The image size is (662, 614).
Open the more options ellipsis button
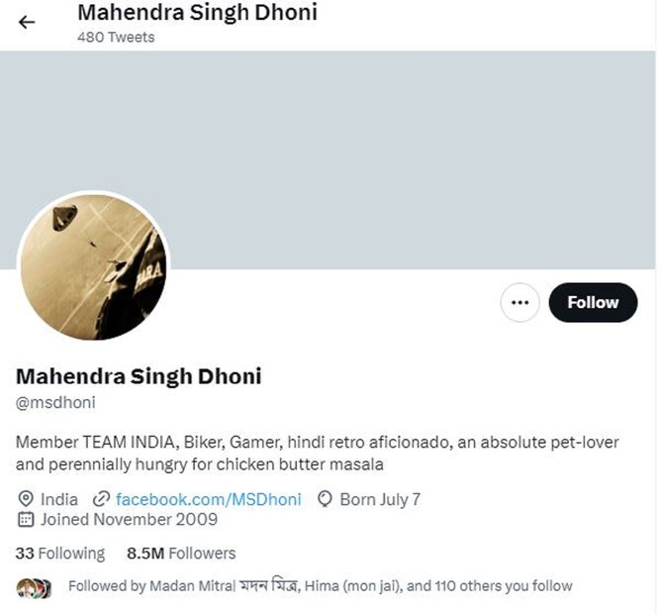click(x=520, y=302)
